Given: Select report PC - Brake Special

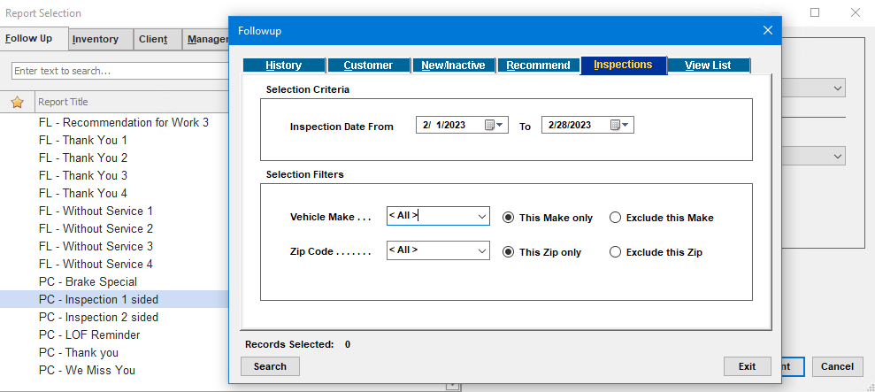Looking at the screenshot, I should point(88,281).
